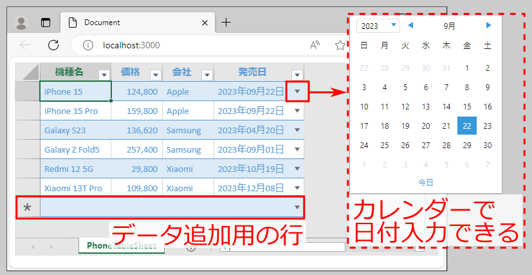Screen dimensions: 532x275
Task: Select the 2023年09月01日 date cell
Action: (259, 149)
